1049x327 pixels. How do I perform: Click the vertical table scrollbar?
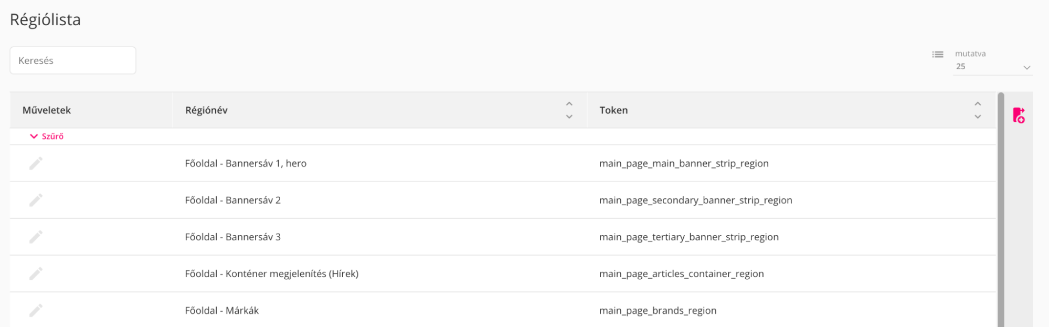(x=1001, y=210)
